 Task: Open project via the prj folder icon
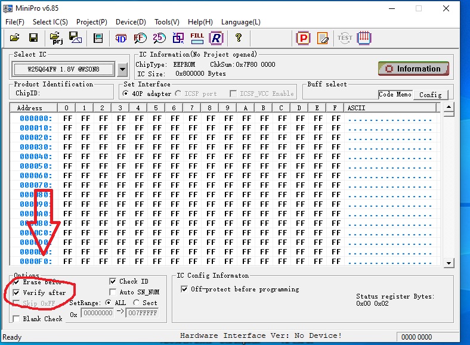point(56,38)
